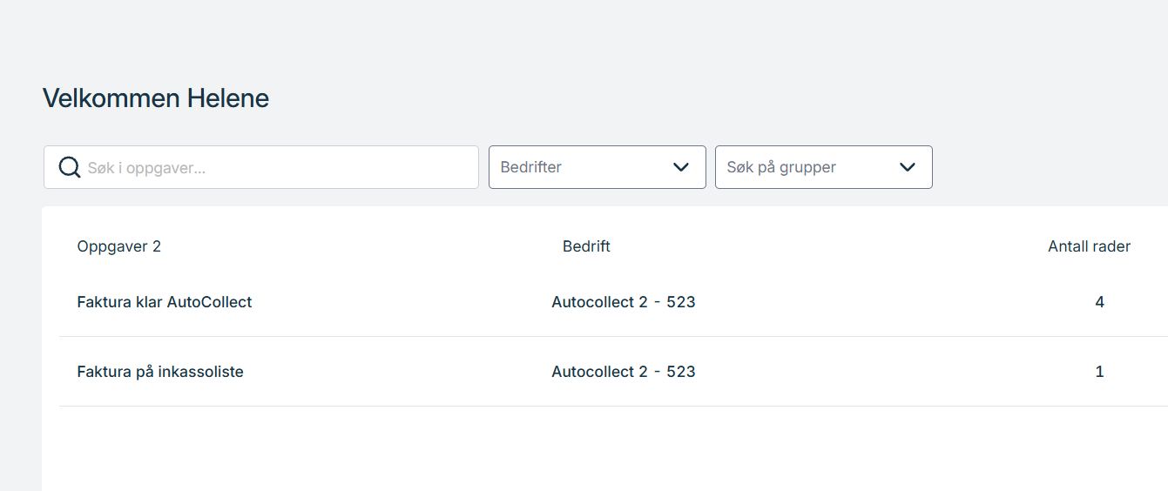The image size is (1168, 491).
Task: Click the 'Søk på grupper' chevron arrow
Action: pos(908,167)
